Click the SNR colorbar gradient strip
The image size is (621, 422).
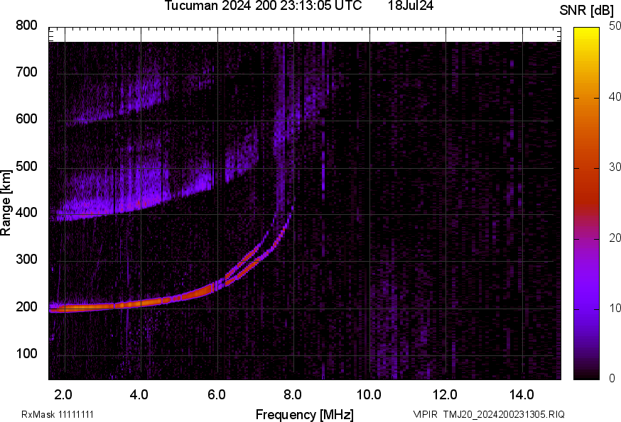[587, 204]
